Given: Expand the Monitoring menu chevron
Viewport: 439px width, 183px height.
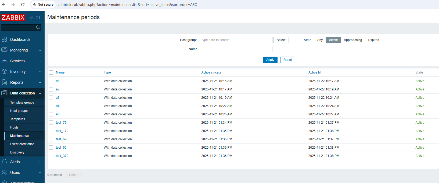Looking at the screenshot, I should tap(40, 50).
